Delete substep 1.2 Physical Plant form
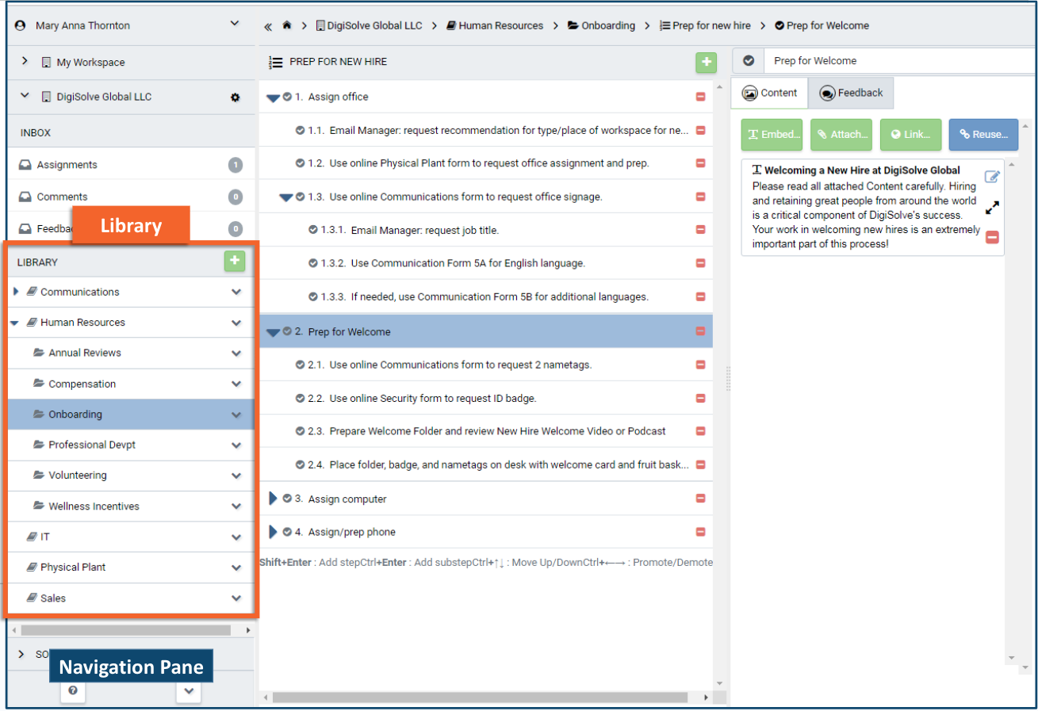1038x711 pixels. coord(700,163)
